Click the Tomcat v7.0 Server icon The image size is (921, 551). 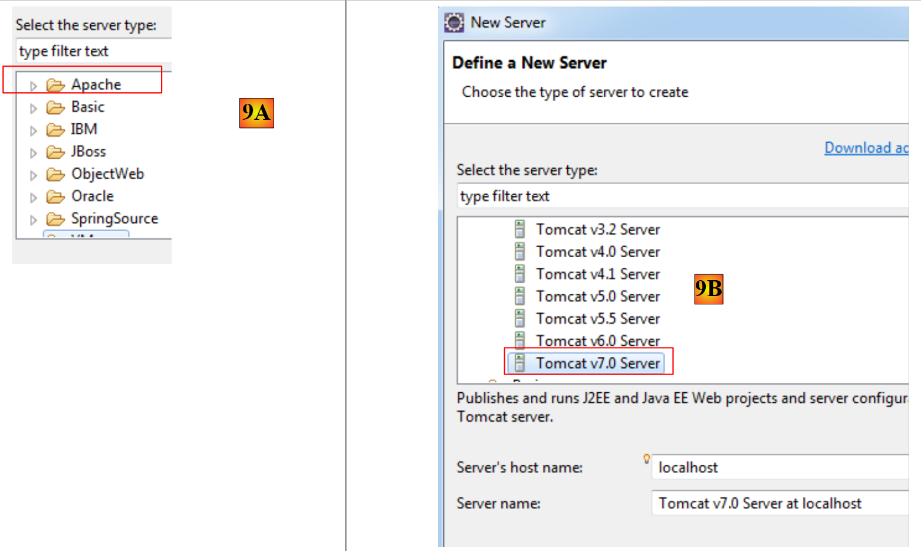(519, 363)
